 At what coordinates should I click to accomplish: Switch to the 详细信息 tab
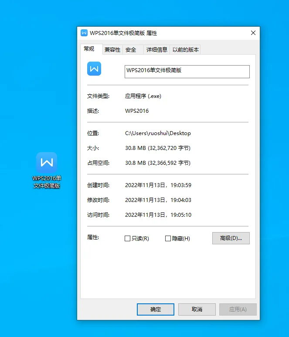(157, 50)
